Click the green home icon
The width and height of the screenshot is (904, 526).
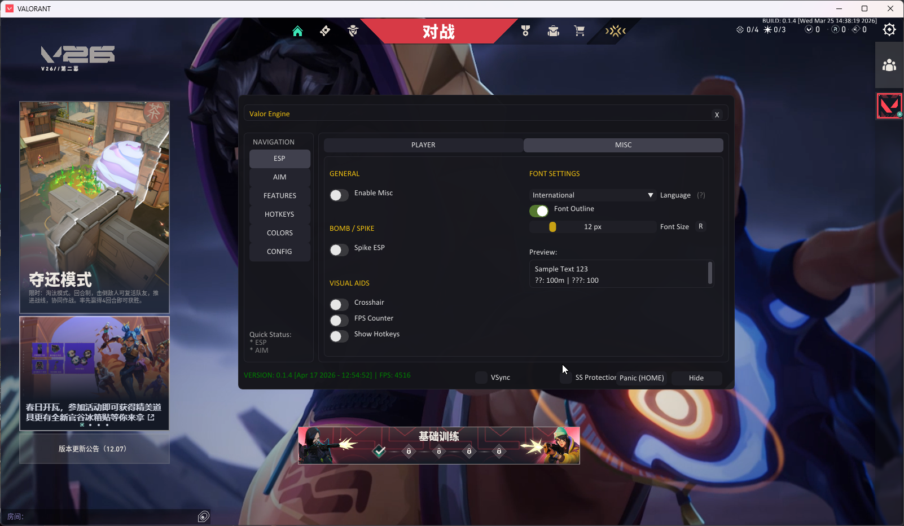[297, 31]
